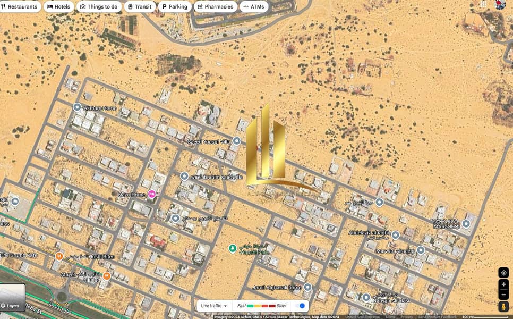Open the Things to do chip
Image resolution: width=513 pixels, height=319 pixels.
tap(99, 6)
